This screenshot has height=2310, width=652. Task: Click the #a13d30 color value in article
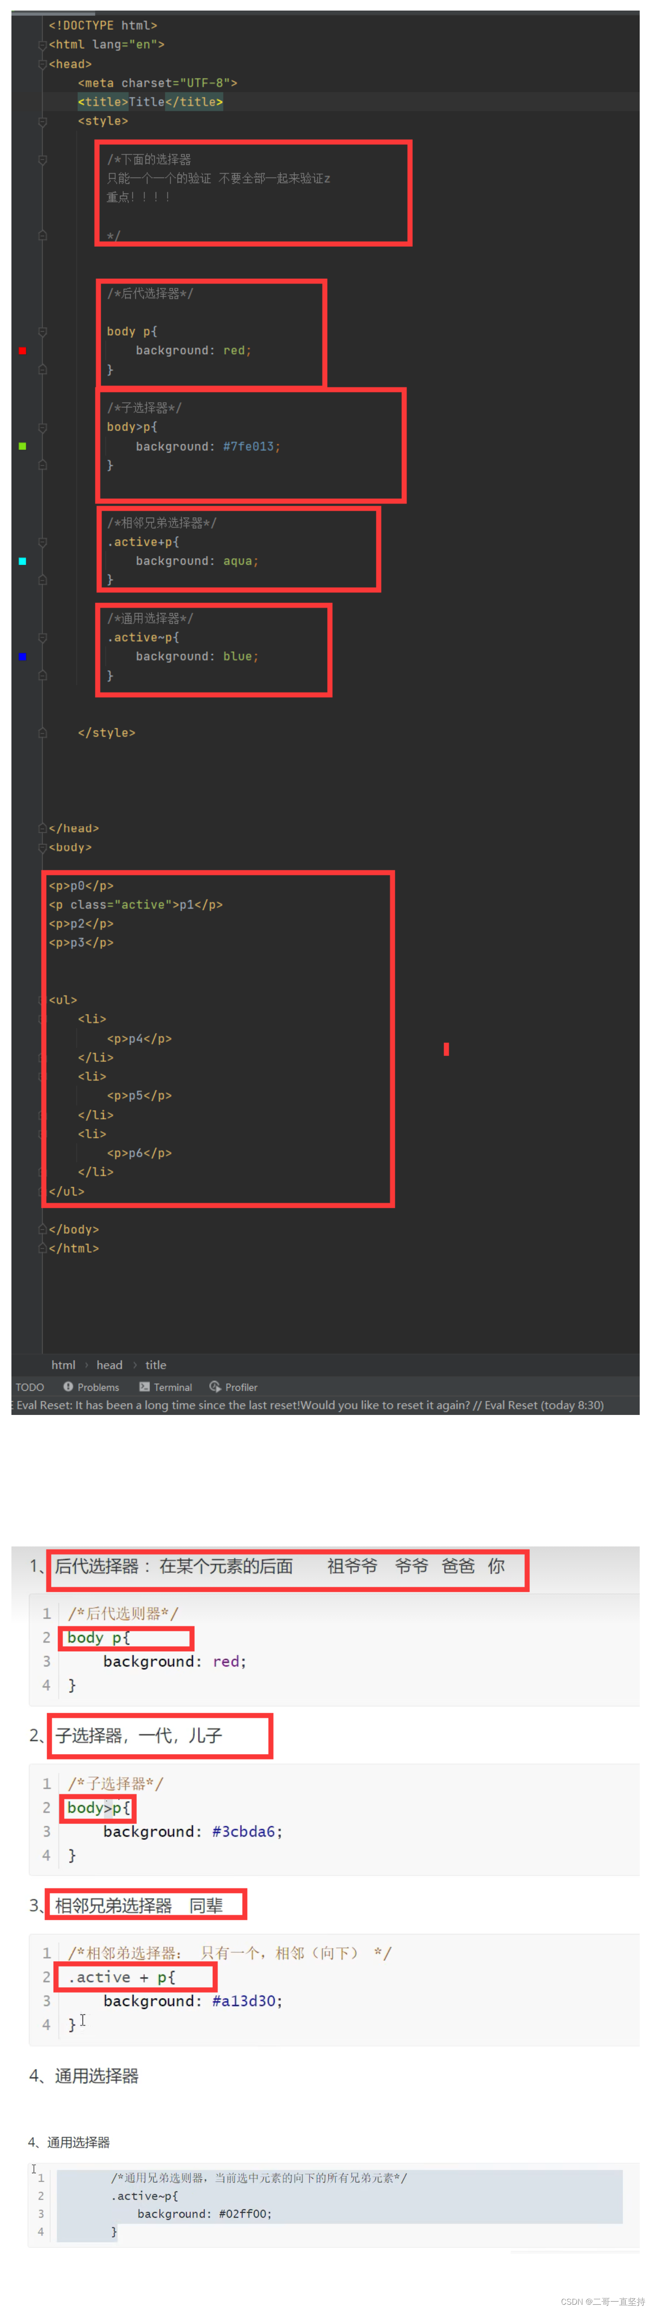coord(243,2001)
